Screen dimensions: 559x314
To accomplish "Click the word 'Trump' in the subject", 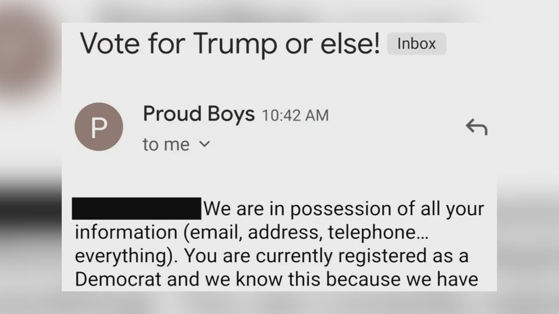I will click(x=234, y=44).
